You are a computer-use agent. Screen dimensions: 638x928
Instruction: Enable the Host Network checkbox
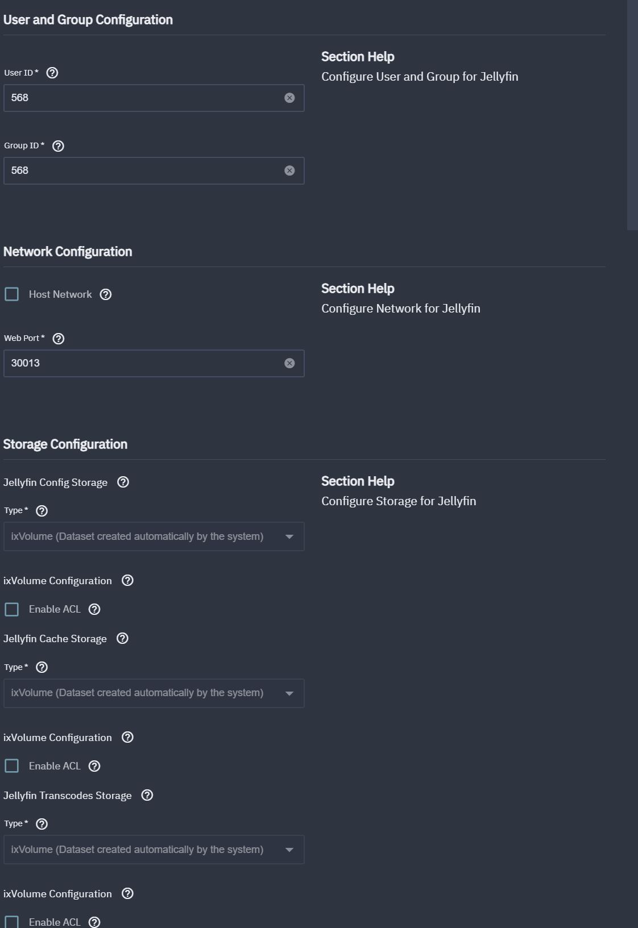tap(11, 294)
